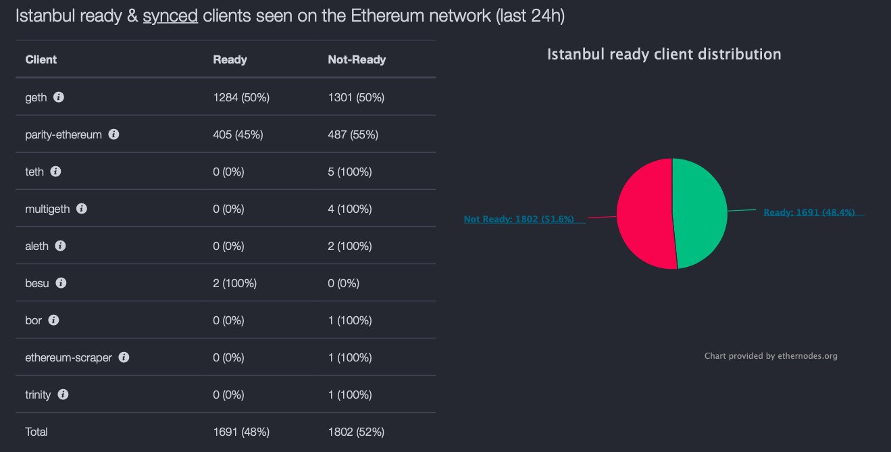Click the info icon next to geth
891x452 pixels.
pyautogui.click(x=59, y=97)
